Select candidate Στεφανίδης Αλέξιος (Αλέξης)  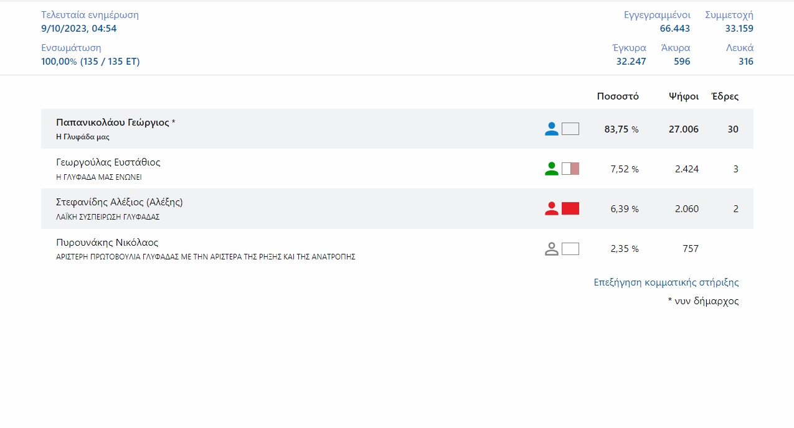point(119,202)
